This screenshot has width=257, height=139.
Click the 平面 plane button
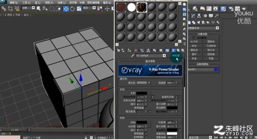coord(211,59)
